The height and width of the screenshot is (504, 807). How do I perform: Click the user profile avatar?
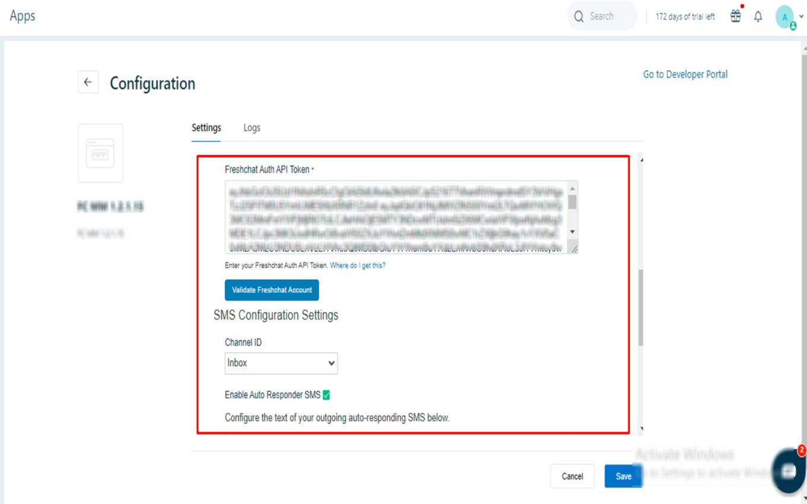pyautogui.click(x=785, y=17)
